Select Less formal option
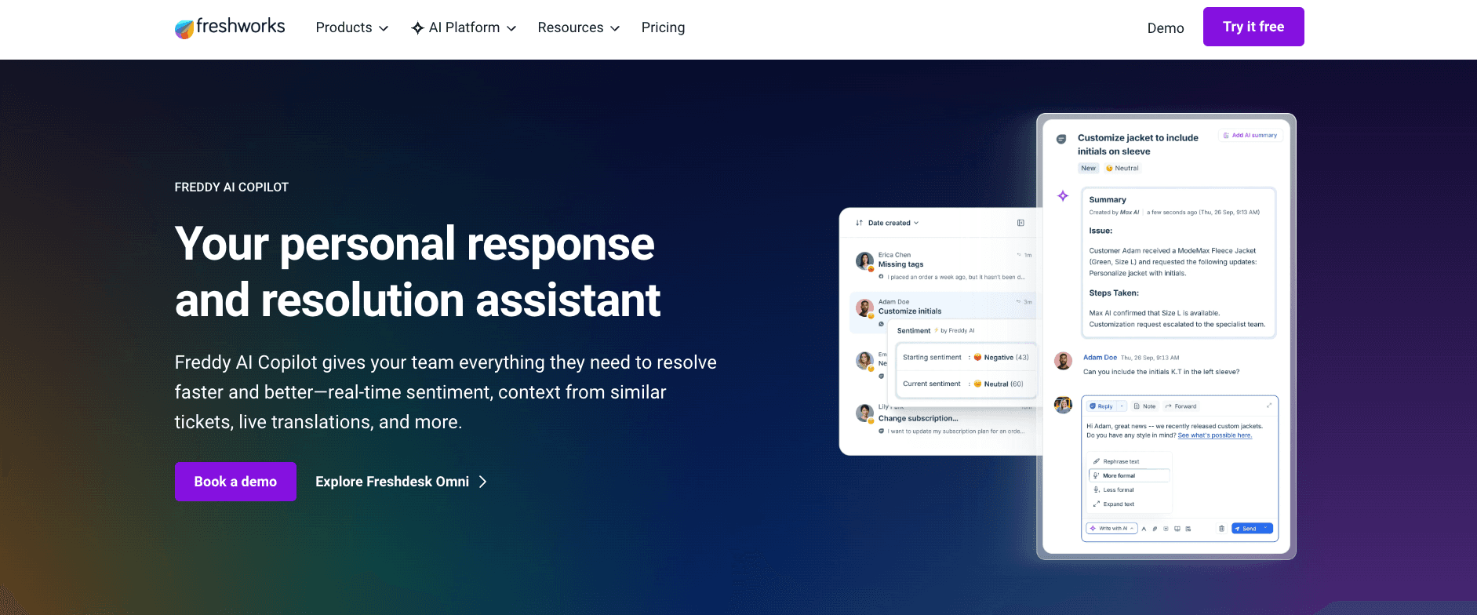1477x615 pixels. pos(1129,489)
